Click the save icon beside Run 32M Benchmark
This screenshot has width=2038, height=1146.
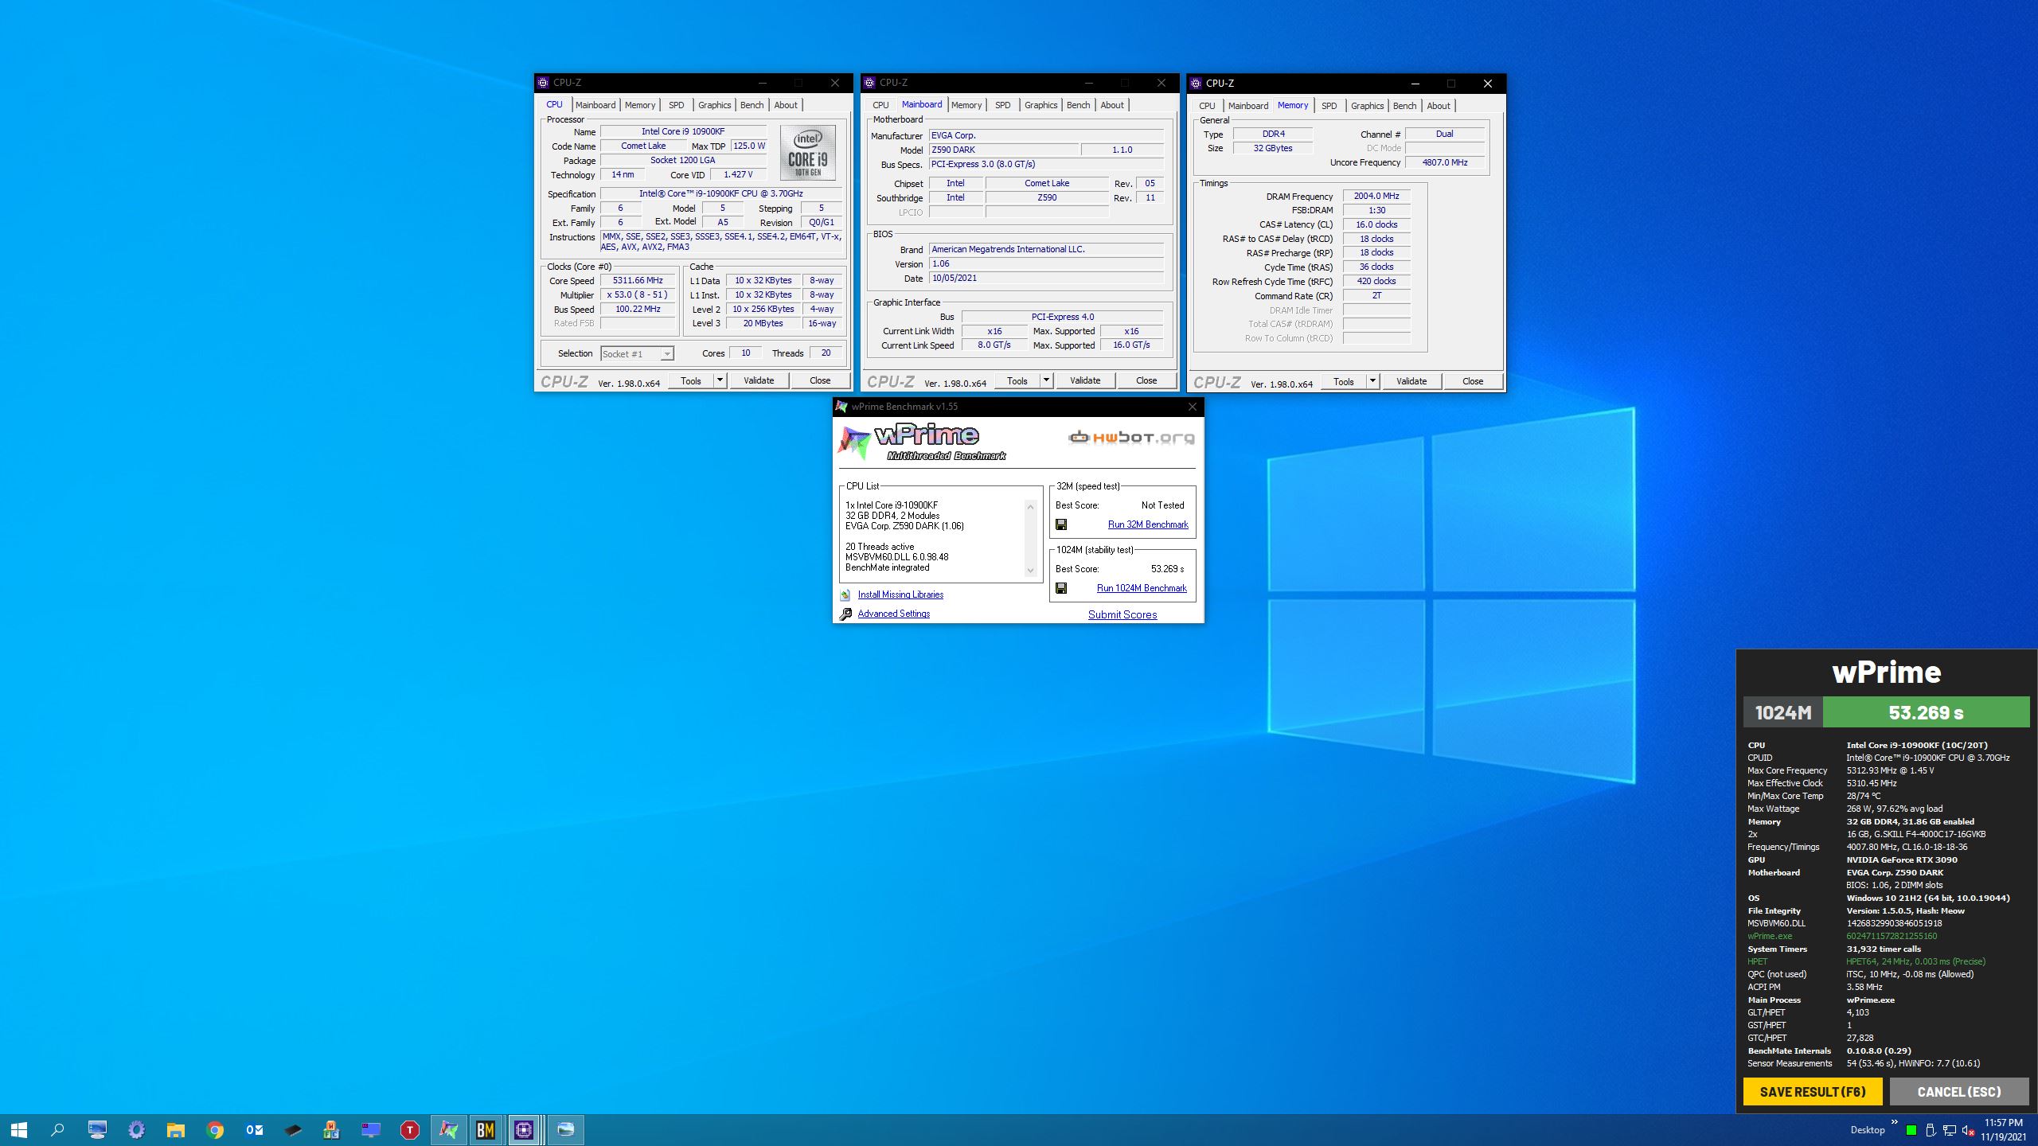(x=1061, y=524)
